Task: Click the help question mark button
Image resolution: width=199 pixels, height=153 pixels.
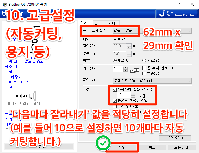Action: 179,4
